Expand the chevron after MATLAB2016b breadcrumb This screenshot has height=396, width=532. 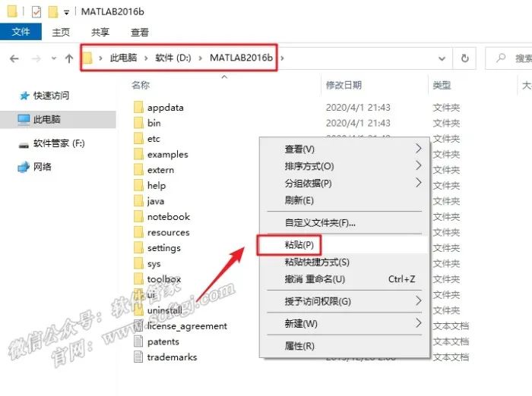click(282, 58)
